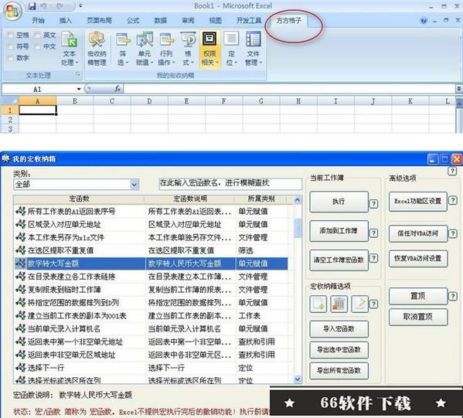Click the 信任对VBA访问 button
The image size is (463, 418).
pos(418,233)
